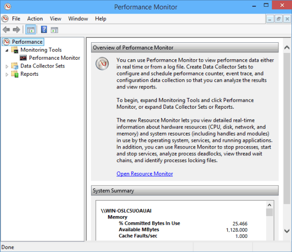292x252 pixels.
Task: Minimize the Performance Monitor main window
Action: click(254, 5)
